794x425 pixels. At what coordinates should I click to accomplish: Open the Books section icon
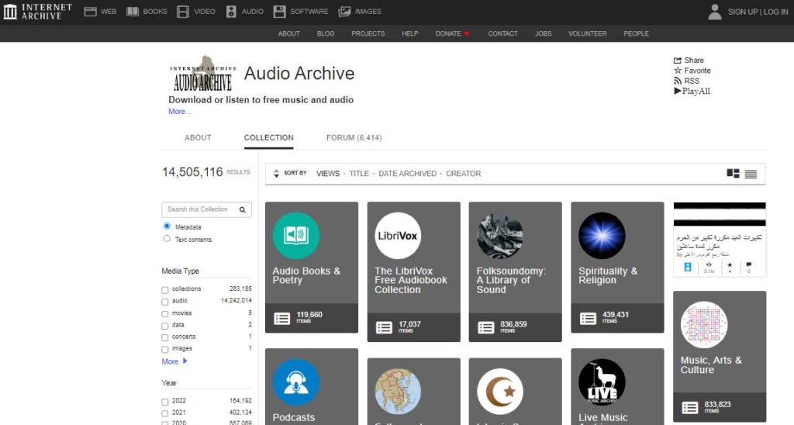132,11
